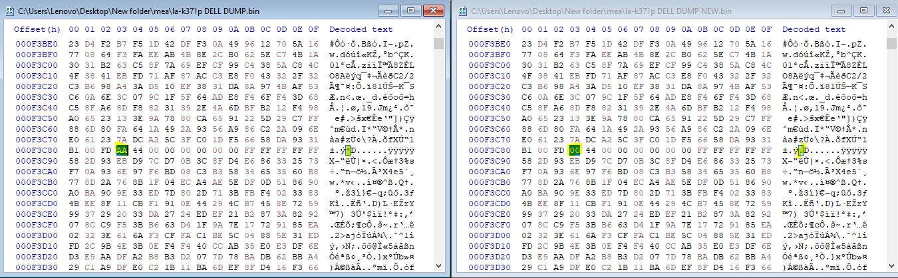
Task: Maximize the DELL DUMP.bin window
Action: coord(410,11)
